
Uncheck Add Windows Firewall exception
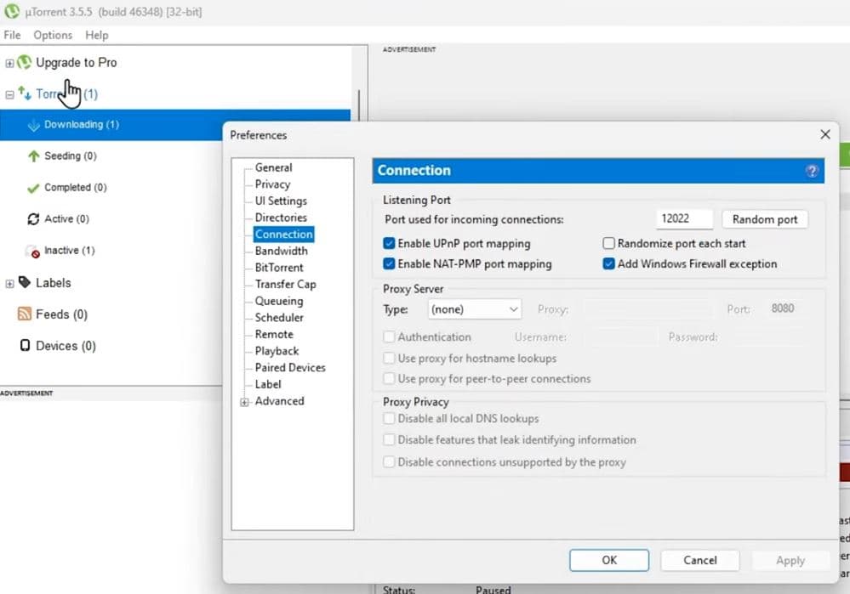tap(609, 263)
